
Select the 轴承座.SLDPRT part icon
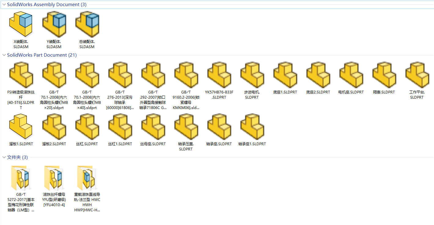(219, 127)
